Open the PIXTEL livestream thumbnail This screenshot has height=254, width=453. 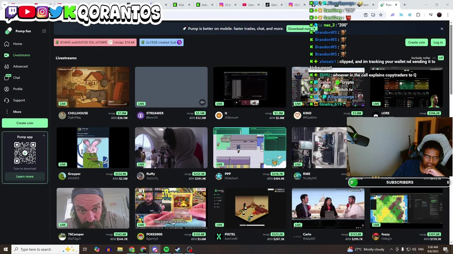[x=250, y=208]
